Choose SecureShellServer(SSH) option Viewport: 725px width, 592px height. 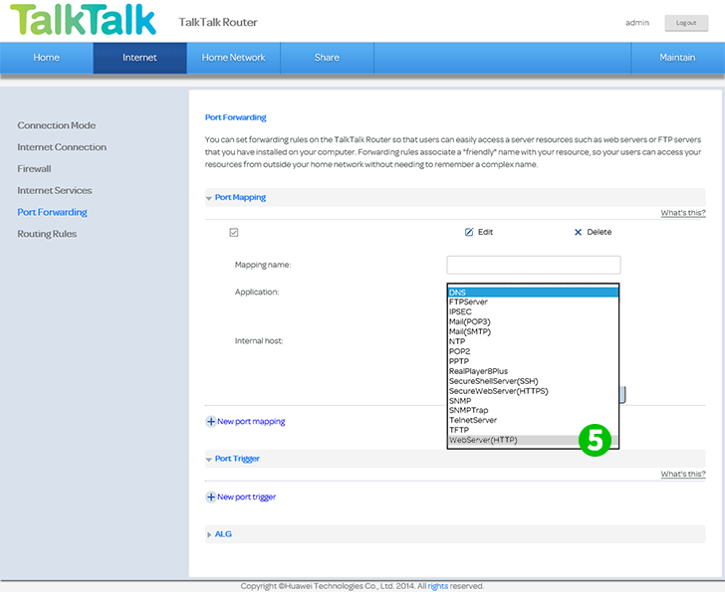pyautogui.click(x=533, y=381)
